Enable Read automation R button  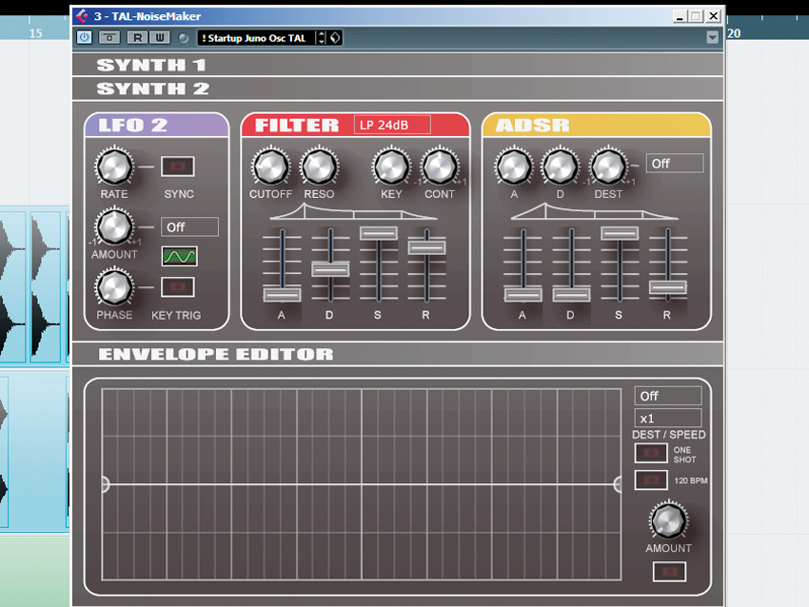[138, 38]
